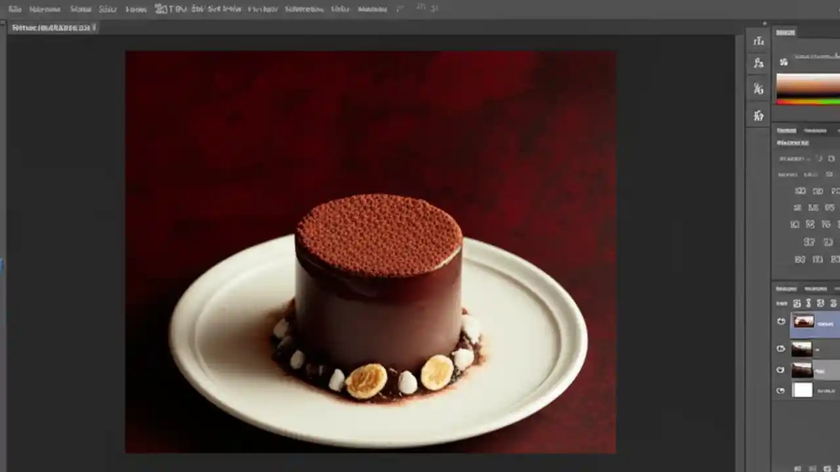
Task: Open the Filter menu
Action: [263, 9]
